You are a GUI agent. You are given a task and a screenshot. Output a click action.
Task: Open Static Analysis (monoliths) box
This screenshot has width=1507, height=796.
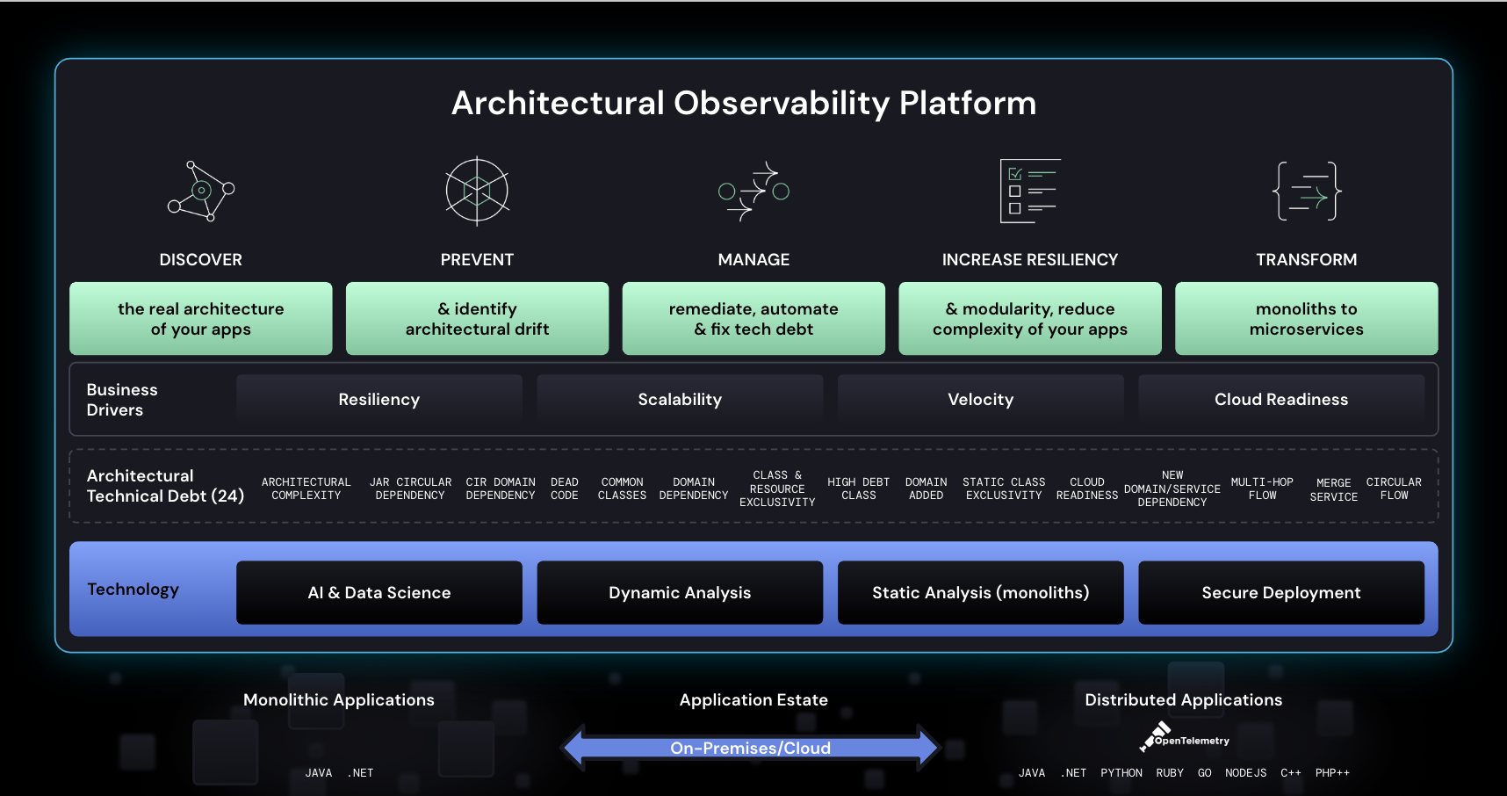(x=981, y=593)
